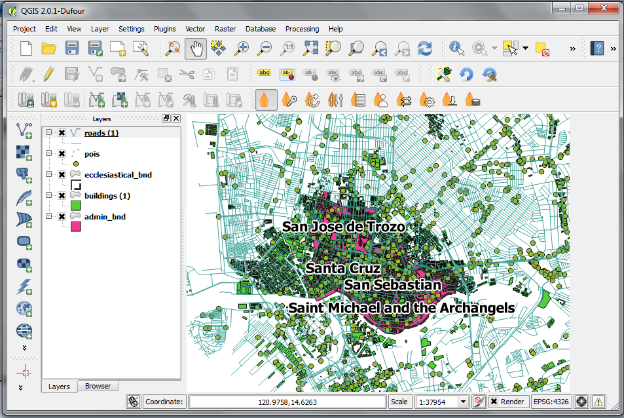Toggle visibility of buildings (1) layer

point(62,195)
